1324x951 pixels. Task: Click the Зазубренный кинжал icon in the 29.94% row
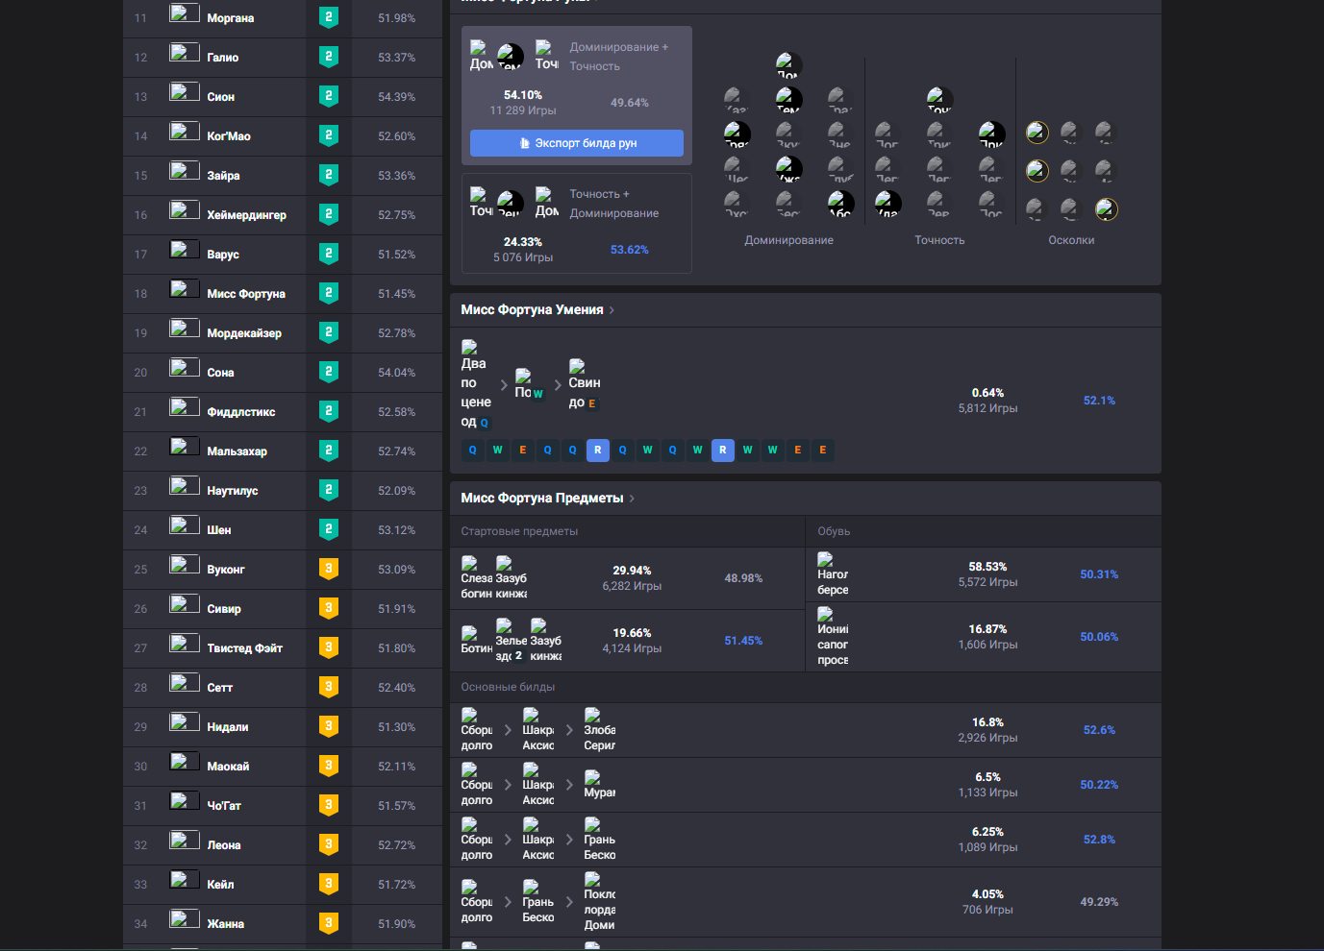[511, 578]
